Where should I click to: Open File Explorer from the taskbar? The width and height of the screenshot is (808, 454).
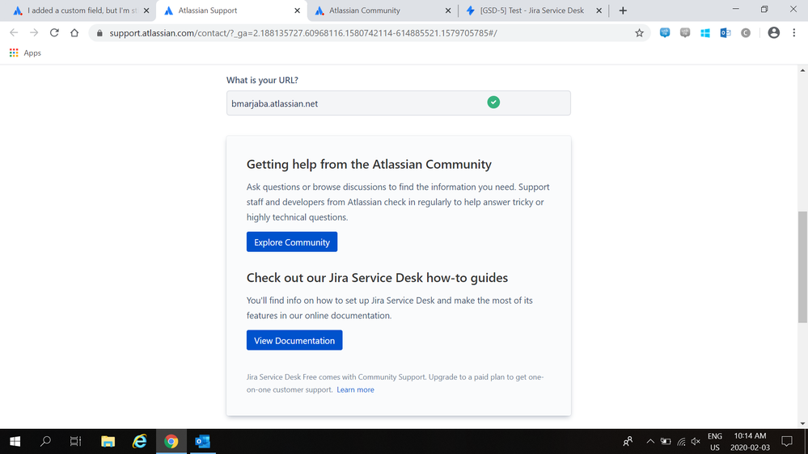click(108, 441)
